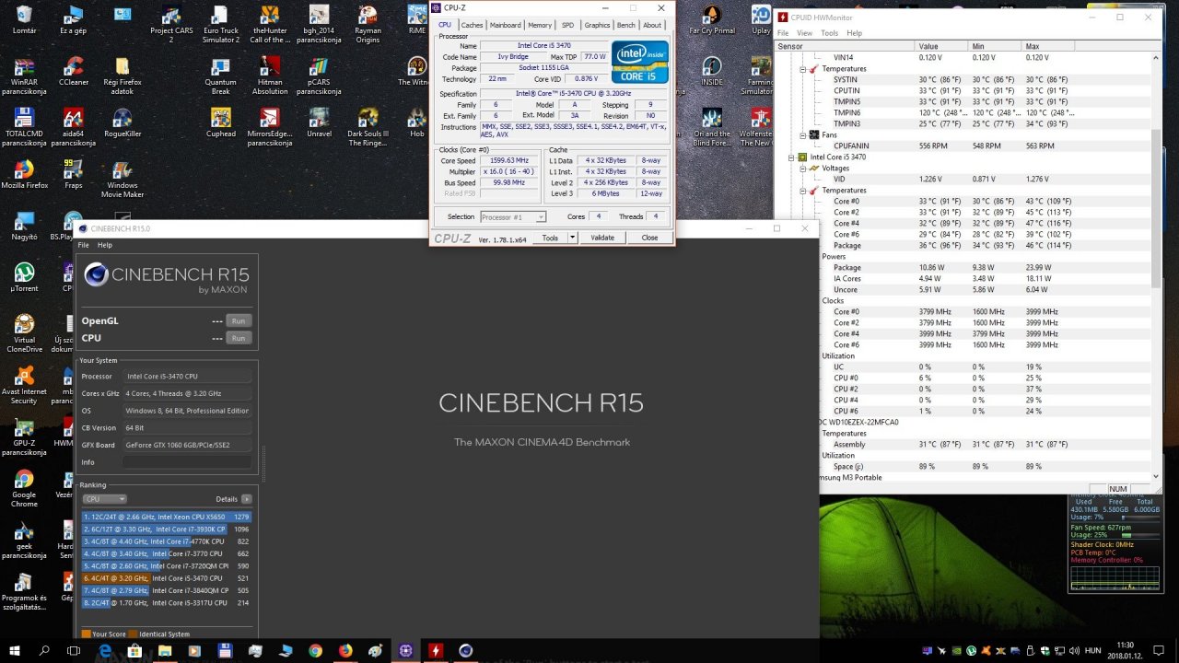This screenshot has height=663, width=1179.
Task: Switch to HWMonitor in the taskbar
Action: point(436,651)
